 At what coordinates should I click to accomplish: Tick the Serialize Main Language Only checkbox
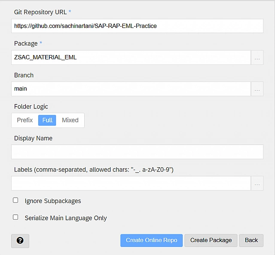point(15,218)
